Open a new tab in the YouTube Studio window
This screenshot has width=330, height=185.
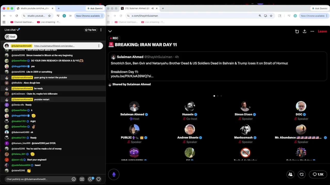[59, 8]
